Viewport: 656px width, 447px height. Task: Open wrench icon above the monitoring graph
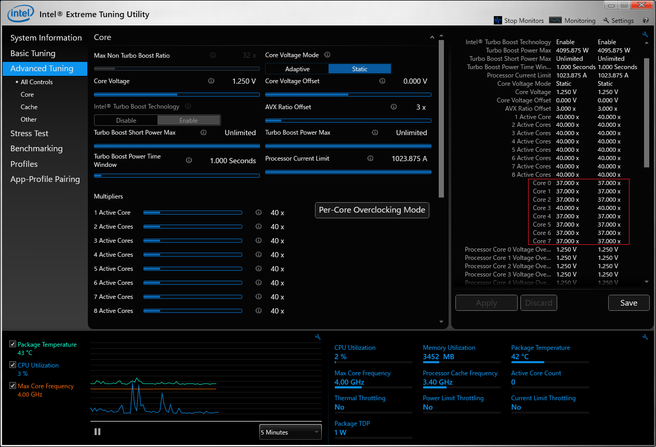click(x=318, y=337)
